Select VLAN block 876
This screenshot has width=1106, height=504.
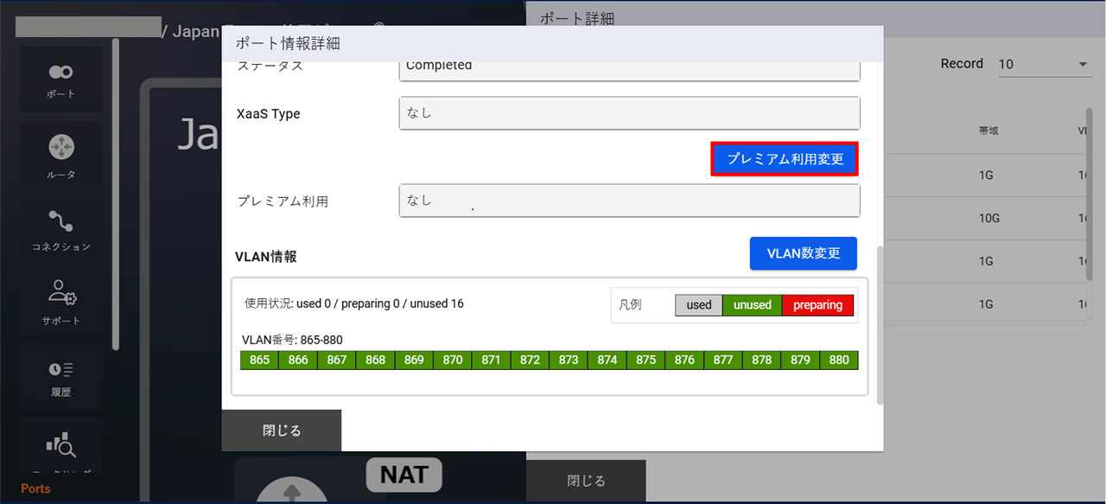(684, 360)
